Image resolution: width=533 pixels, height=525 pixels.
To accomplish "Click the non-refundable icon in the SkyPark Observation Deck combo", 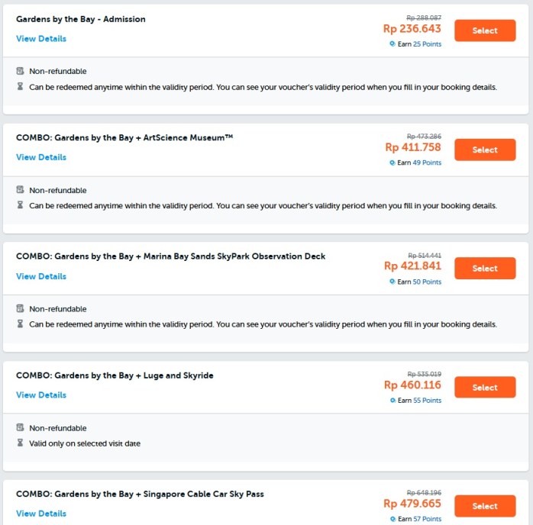I will point(21,309).
